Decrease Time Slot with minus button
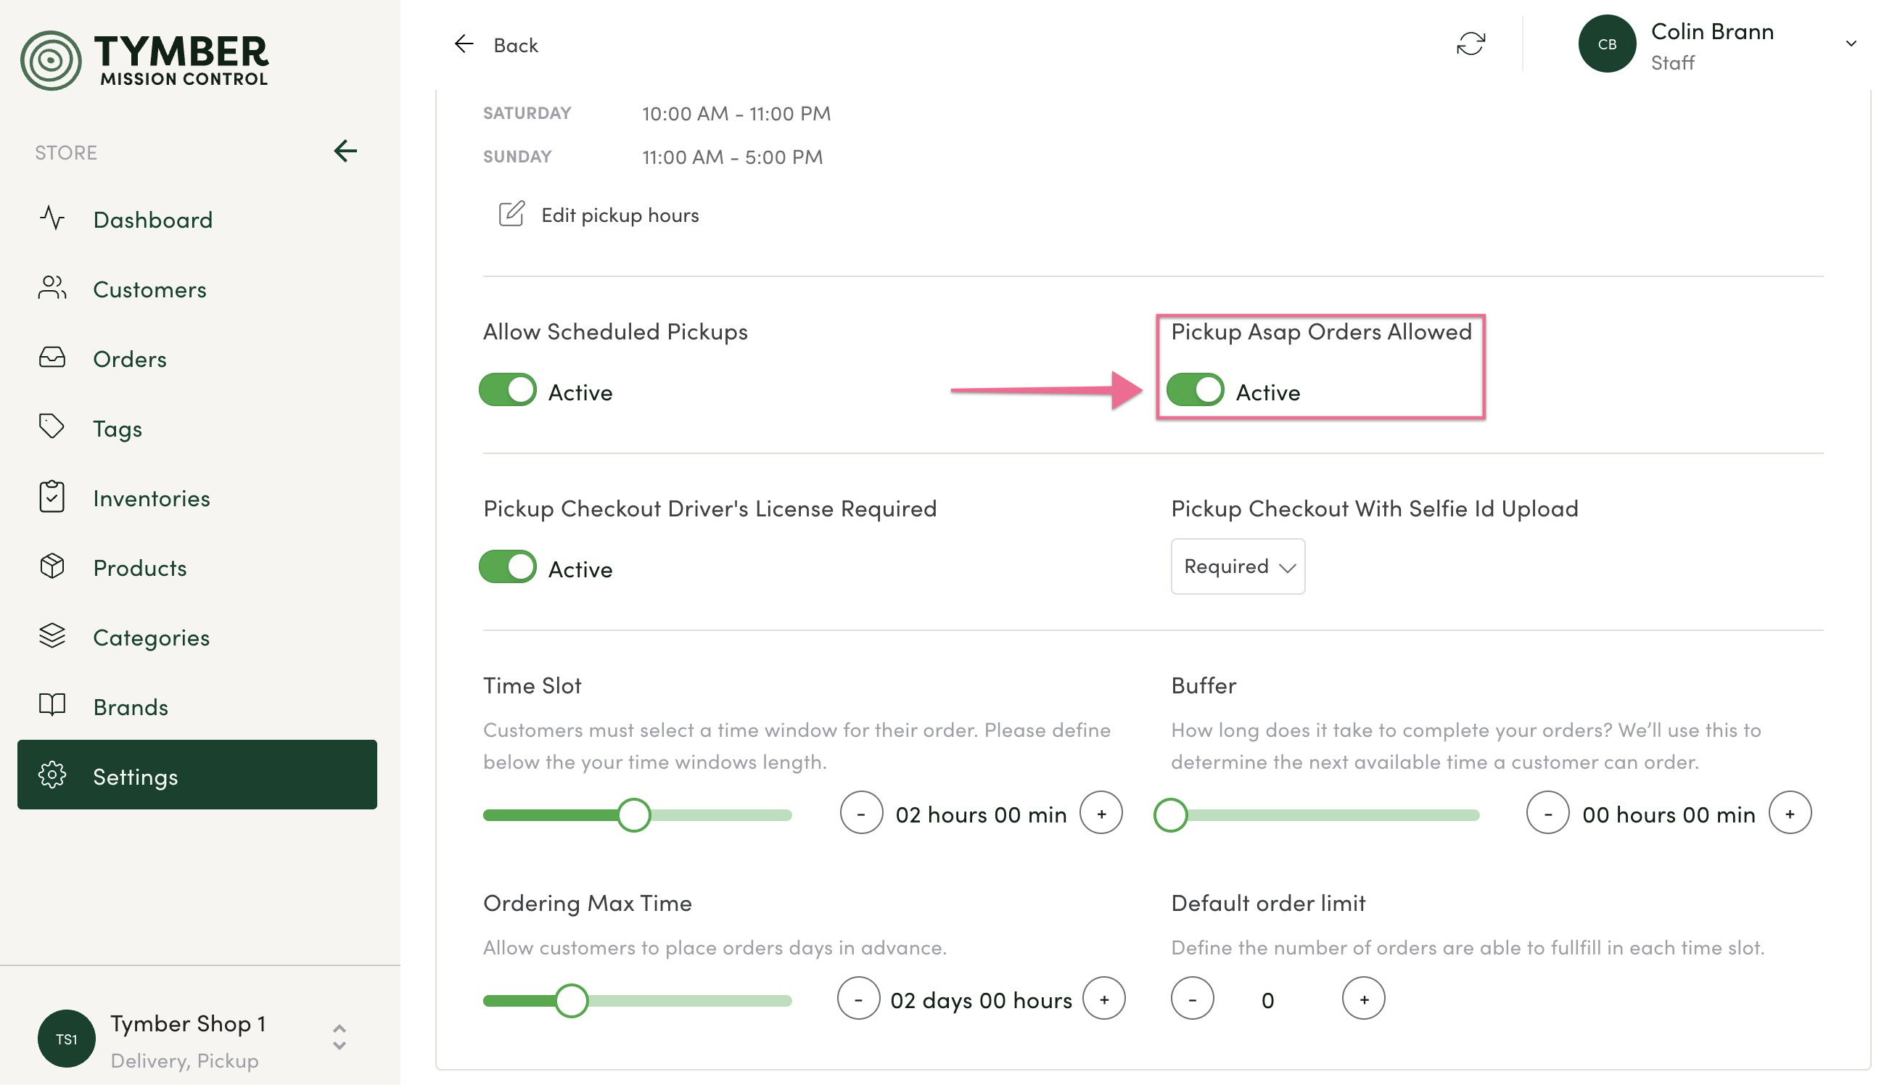The height and width of the screenshot is (1085, 1892). pos(862,814)
